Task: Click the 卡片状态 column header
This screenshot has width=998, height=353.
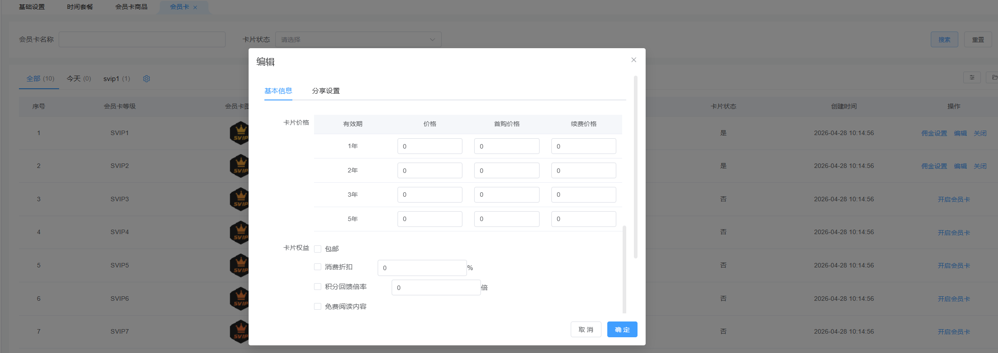Action: [x=723, y=107]
